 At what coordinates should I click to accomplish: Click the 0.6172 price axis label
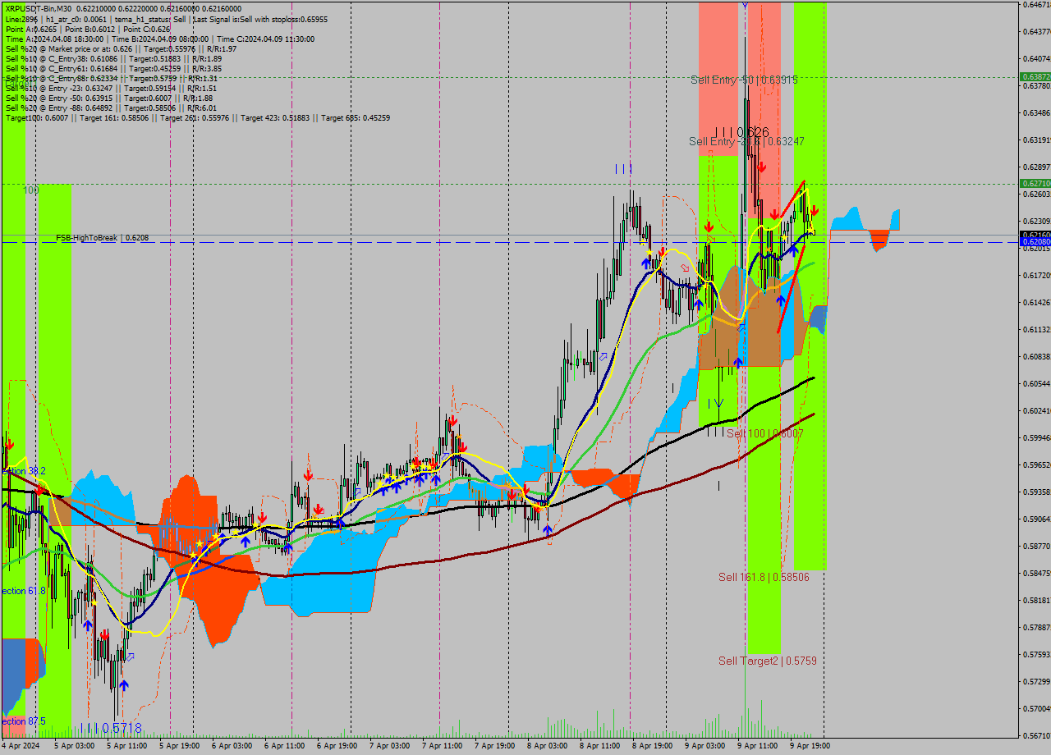pyautogui.click(x=1036, y=275)
